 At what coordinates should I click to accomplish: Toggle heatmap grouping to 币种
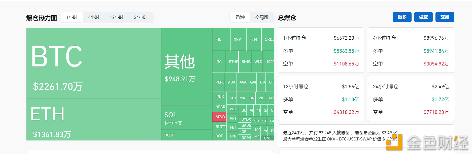[240, 17]
